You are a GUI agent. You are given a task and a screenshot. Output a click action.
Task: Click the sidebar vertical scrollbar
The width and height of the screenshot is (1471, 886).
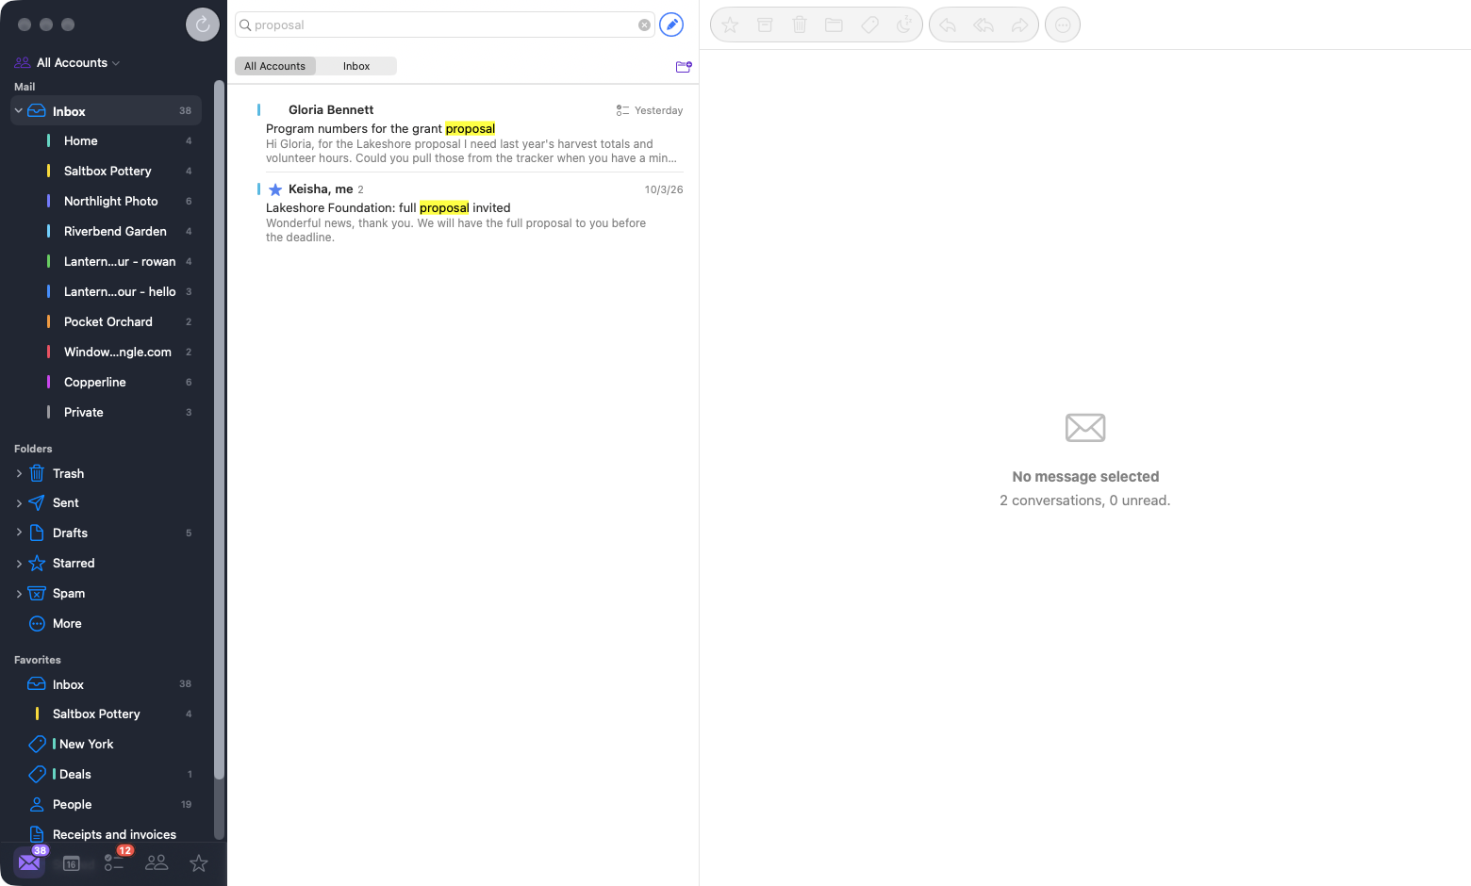[x=220, y=430]
